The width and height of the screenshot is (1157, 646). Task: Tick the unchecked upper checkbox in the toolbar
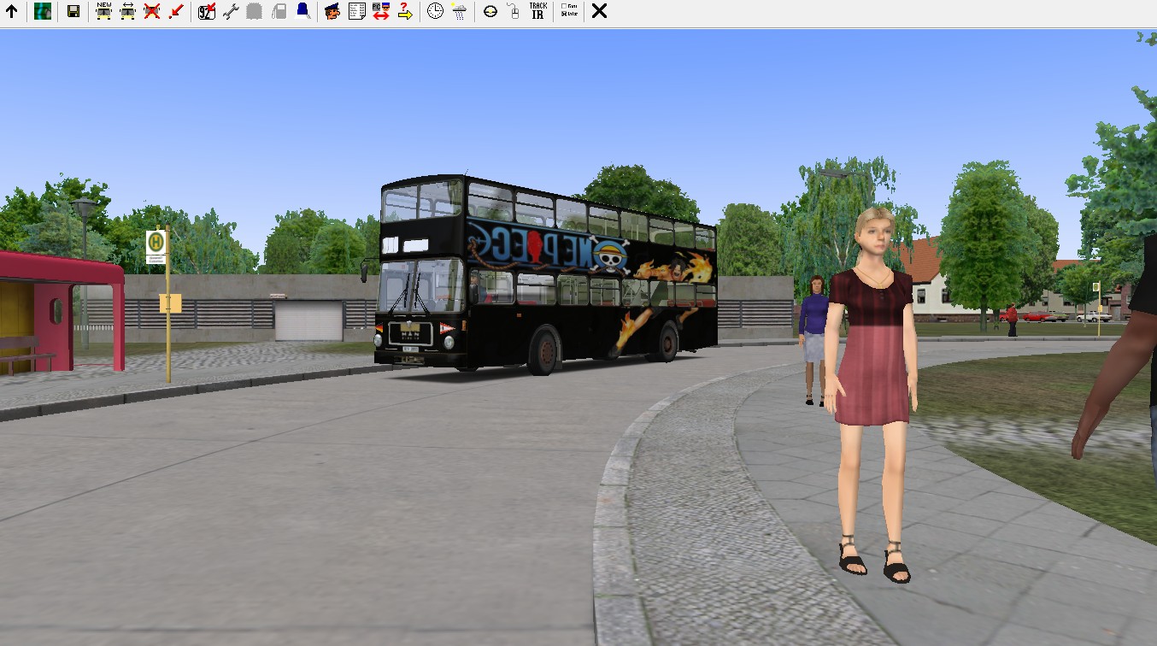point(563,7)
